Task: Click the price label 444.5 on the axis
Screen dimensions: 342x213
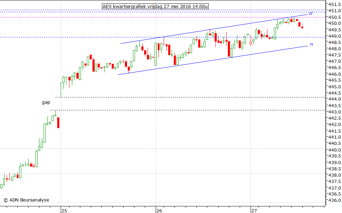Action: [x=335, y=93]
